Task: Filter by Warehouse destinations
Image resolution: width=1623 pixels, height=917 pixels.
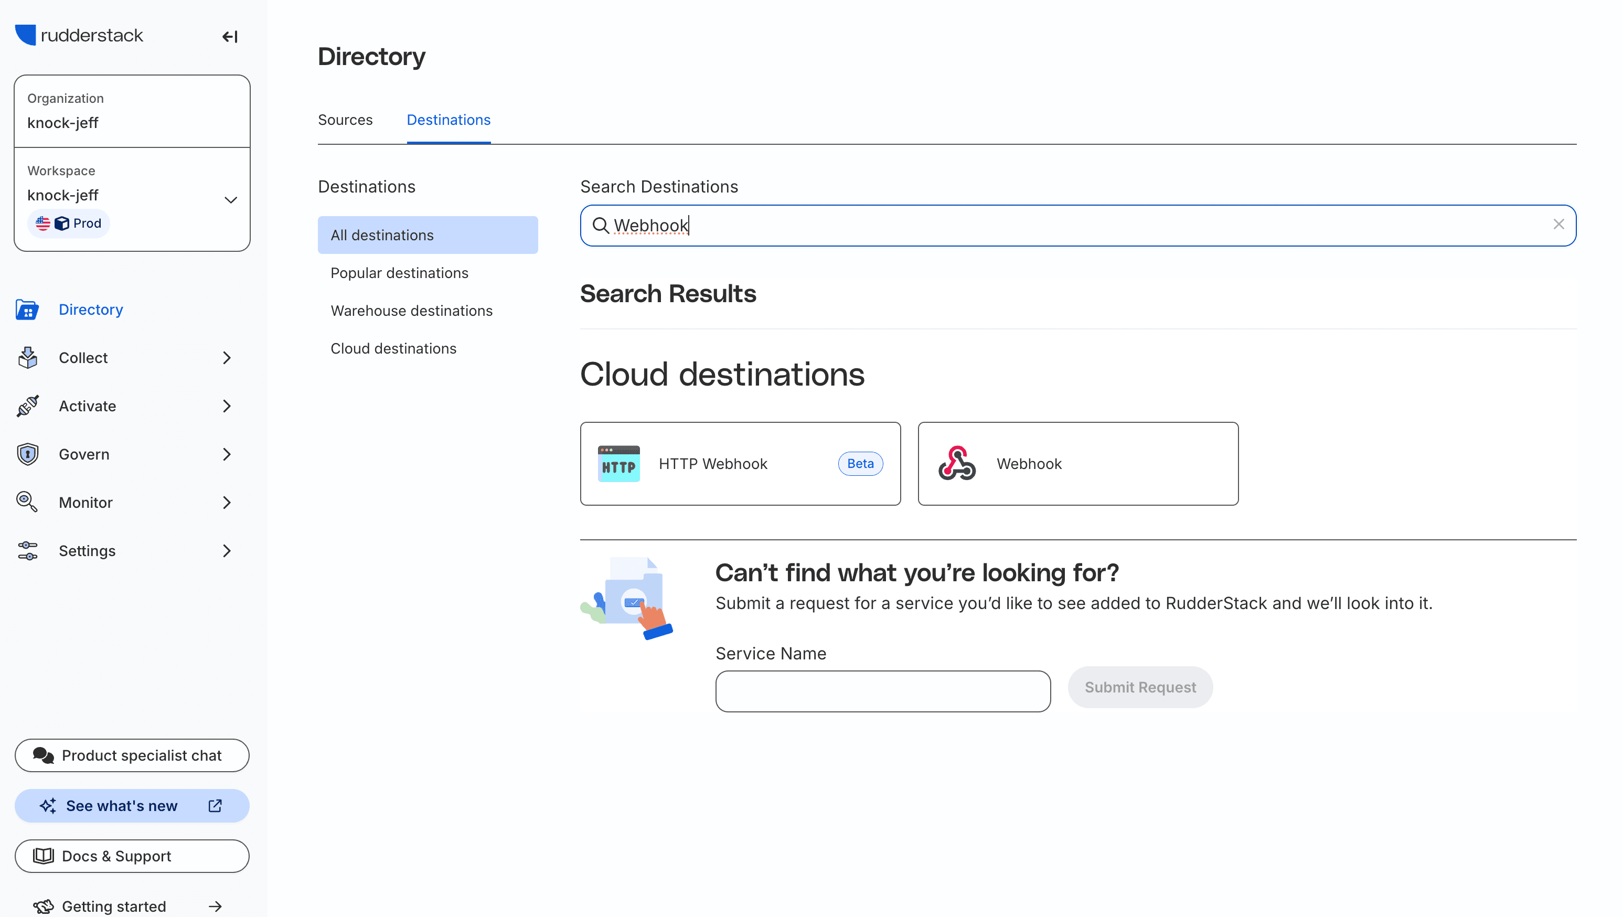Action: tap(411, 310)
